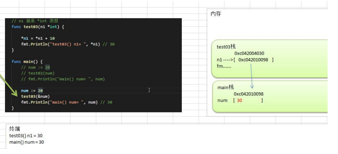This screenshot has width=338, height=154.
Task: Click the Println "test03() n1= " code line
Action: (68, 44)
